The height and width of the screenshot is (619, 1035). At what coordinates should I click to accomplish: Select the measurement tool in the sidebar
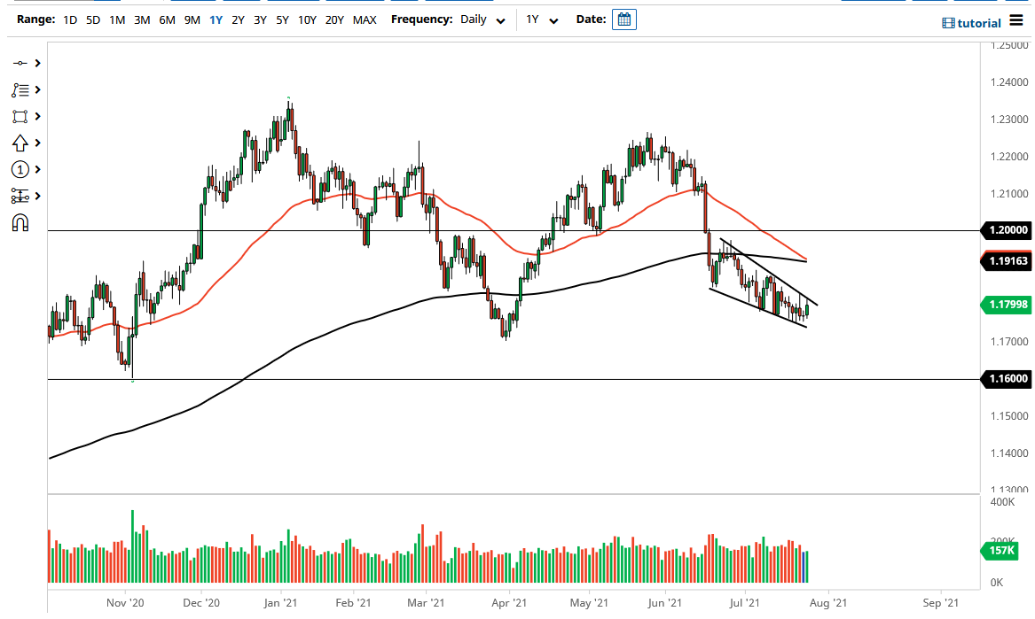coord(20,196)
